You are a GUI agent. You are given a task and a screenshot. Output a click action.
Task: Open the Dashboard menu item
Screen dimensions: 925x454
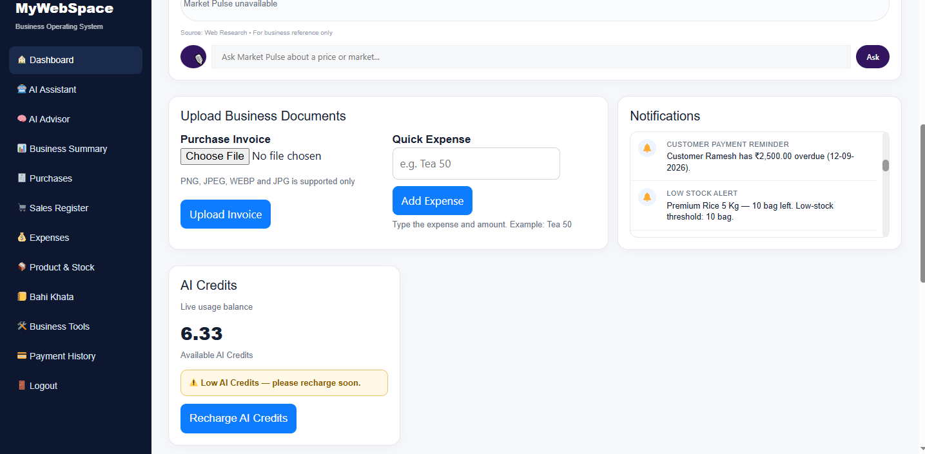click(x=75, y=60)
